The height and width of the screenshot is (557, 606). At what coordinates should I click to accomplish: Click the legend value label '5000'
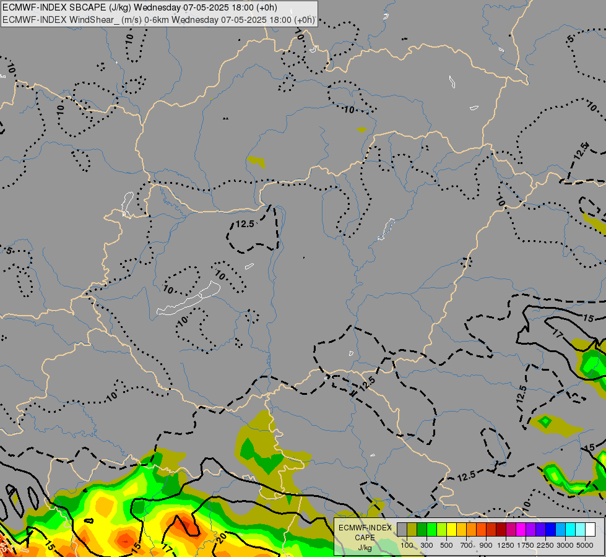585,545
